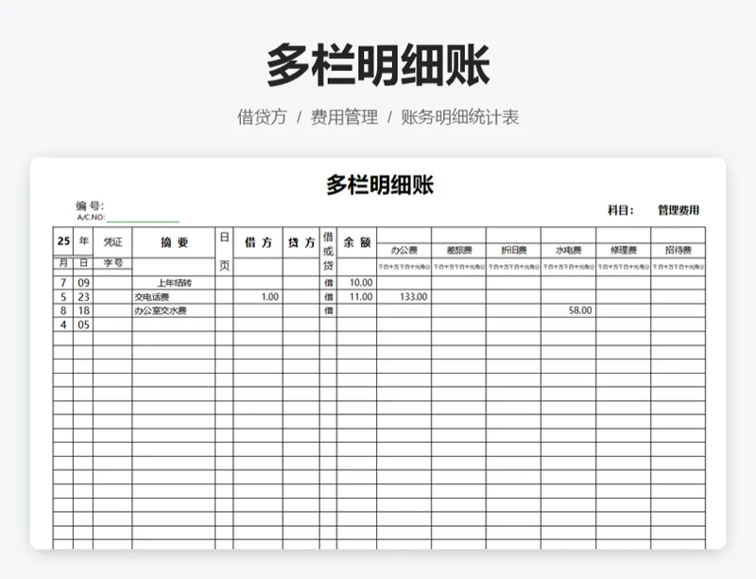Click the day cell 05

click(83, 325)
